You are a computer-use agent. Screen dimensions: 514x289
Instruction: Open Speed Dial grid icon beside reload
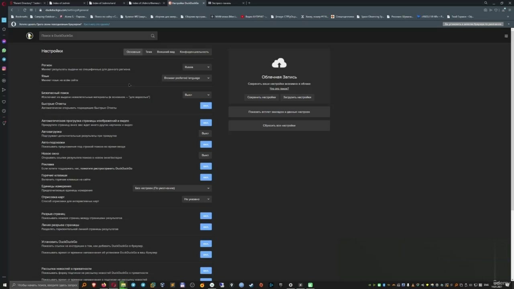(31, 10)
